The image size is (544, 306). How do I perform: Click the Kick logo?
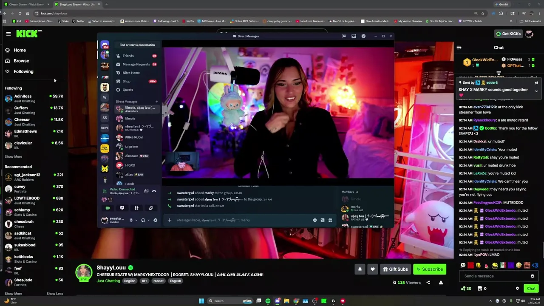[29, 34]
